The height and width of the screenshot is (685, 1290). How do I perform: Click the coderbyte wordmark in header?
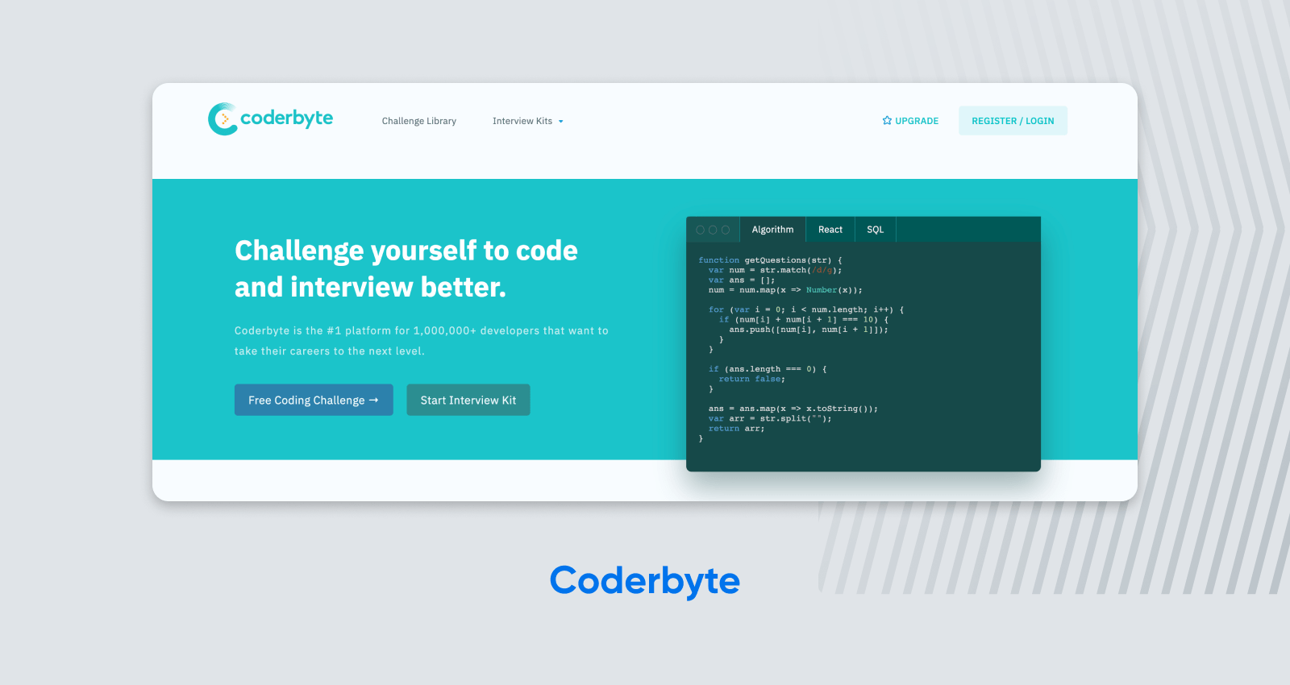click(x=287, y=118)
